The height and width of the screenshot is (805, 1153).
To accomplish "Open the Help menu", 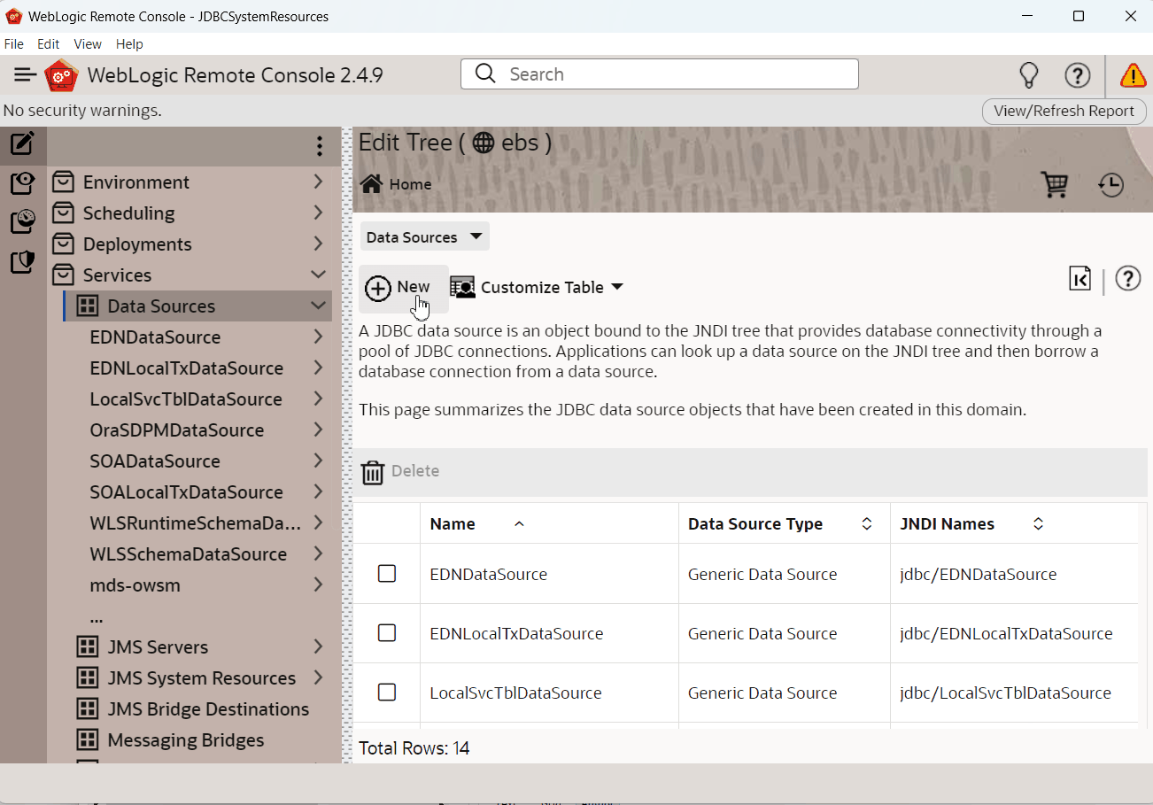I will (x=129, y=44).
